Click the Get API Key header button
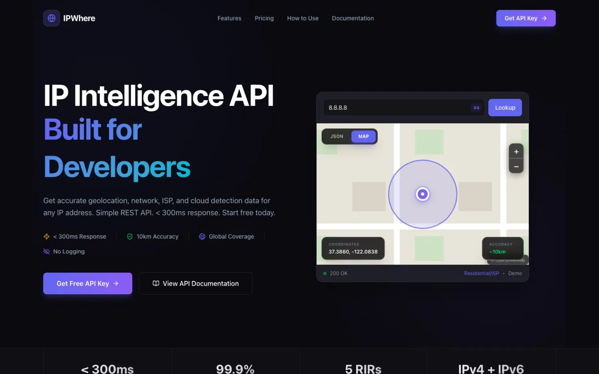 click(x=526, y=18)
